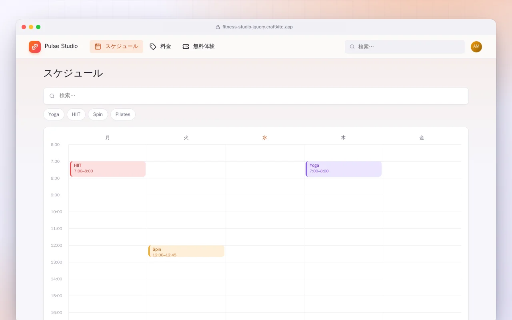Click the 13:00 time label
The width and height of the screenshot is (512, 320).
point(56,262)
